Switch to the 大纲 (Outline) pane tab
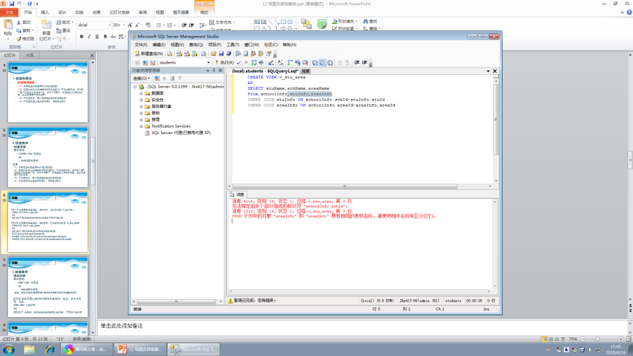Image resolution: width=633 pixels, height=356 pixels. [x=30, y=55]
